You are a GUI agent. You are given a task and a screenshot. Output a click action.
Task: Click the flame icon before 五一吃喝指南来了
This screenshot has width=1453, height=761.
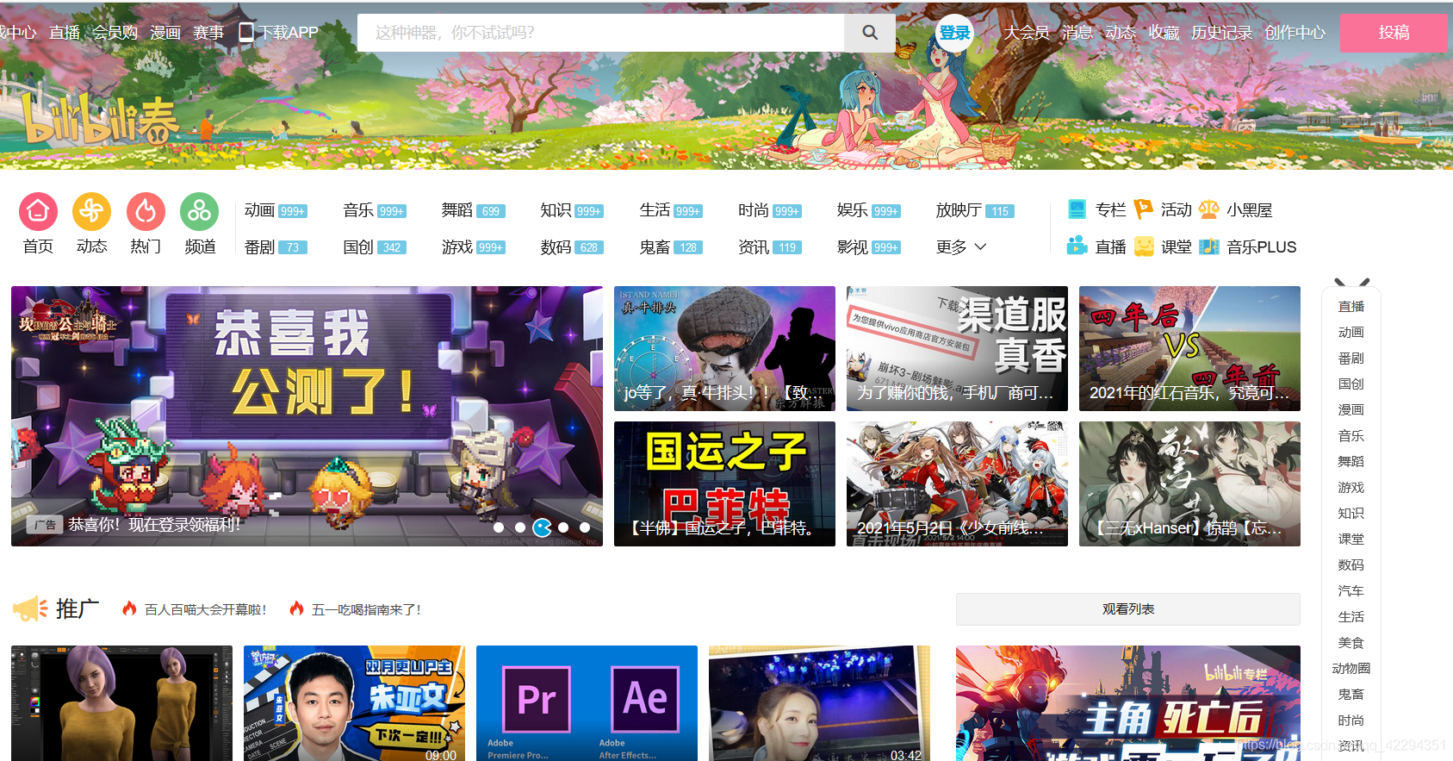pyautogui.click(x=296, y=608)
